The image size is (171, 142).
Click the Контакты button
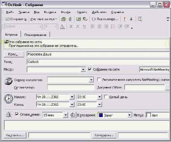(15, 135)
